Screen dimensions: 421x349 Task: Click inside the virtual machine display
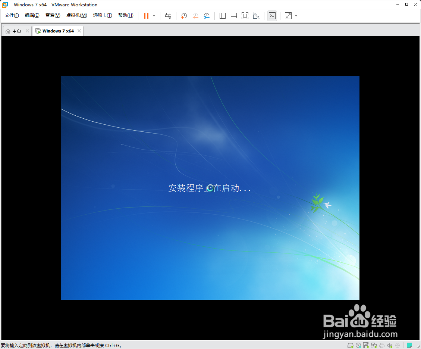[x=210, y=187]
